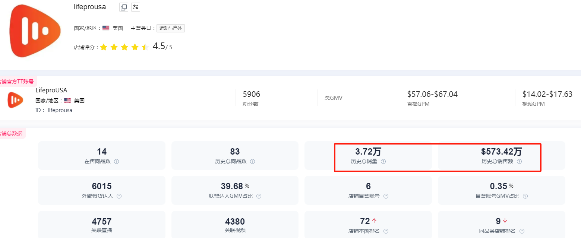Click help icon beside 联盟达人GMV占比
581x238 pixels.
(259, 196)
